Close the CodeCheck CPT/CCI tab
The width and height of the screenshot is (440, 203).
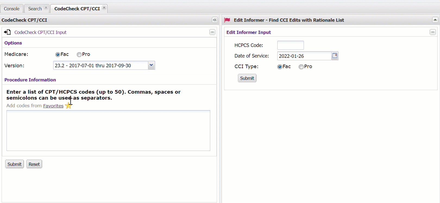pos(104,8)
